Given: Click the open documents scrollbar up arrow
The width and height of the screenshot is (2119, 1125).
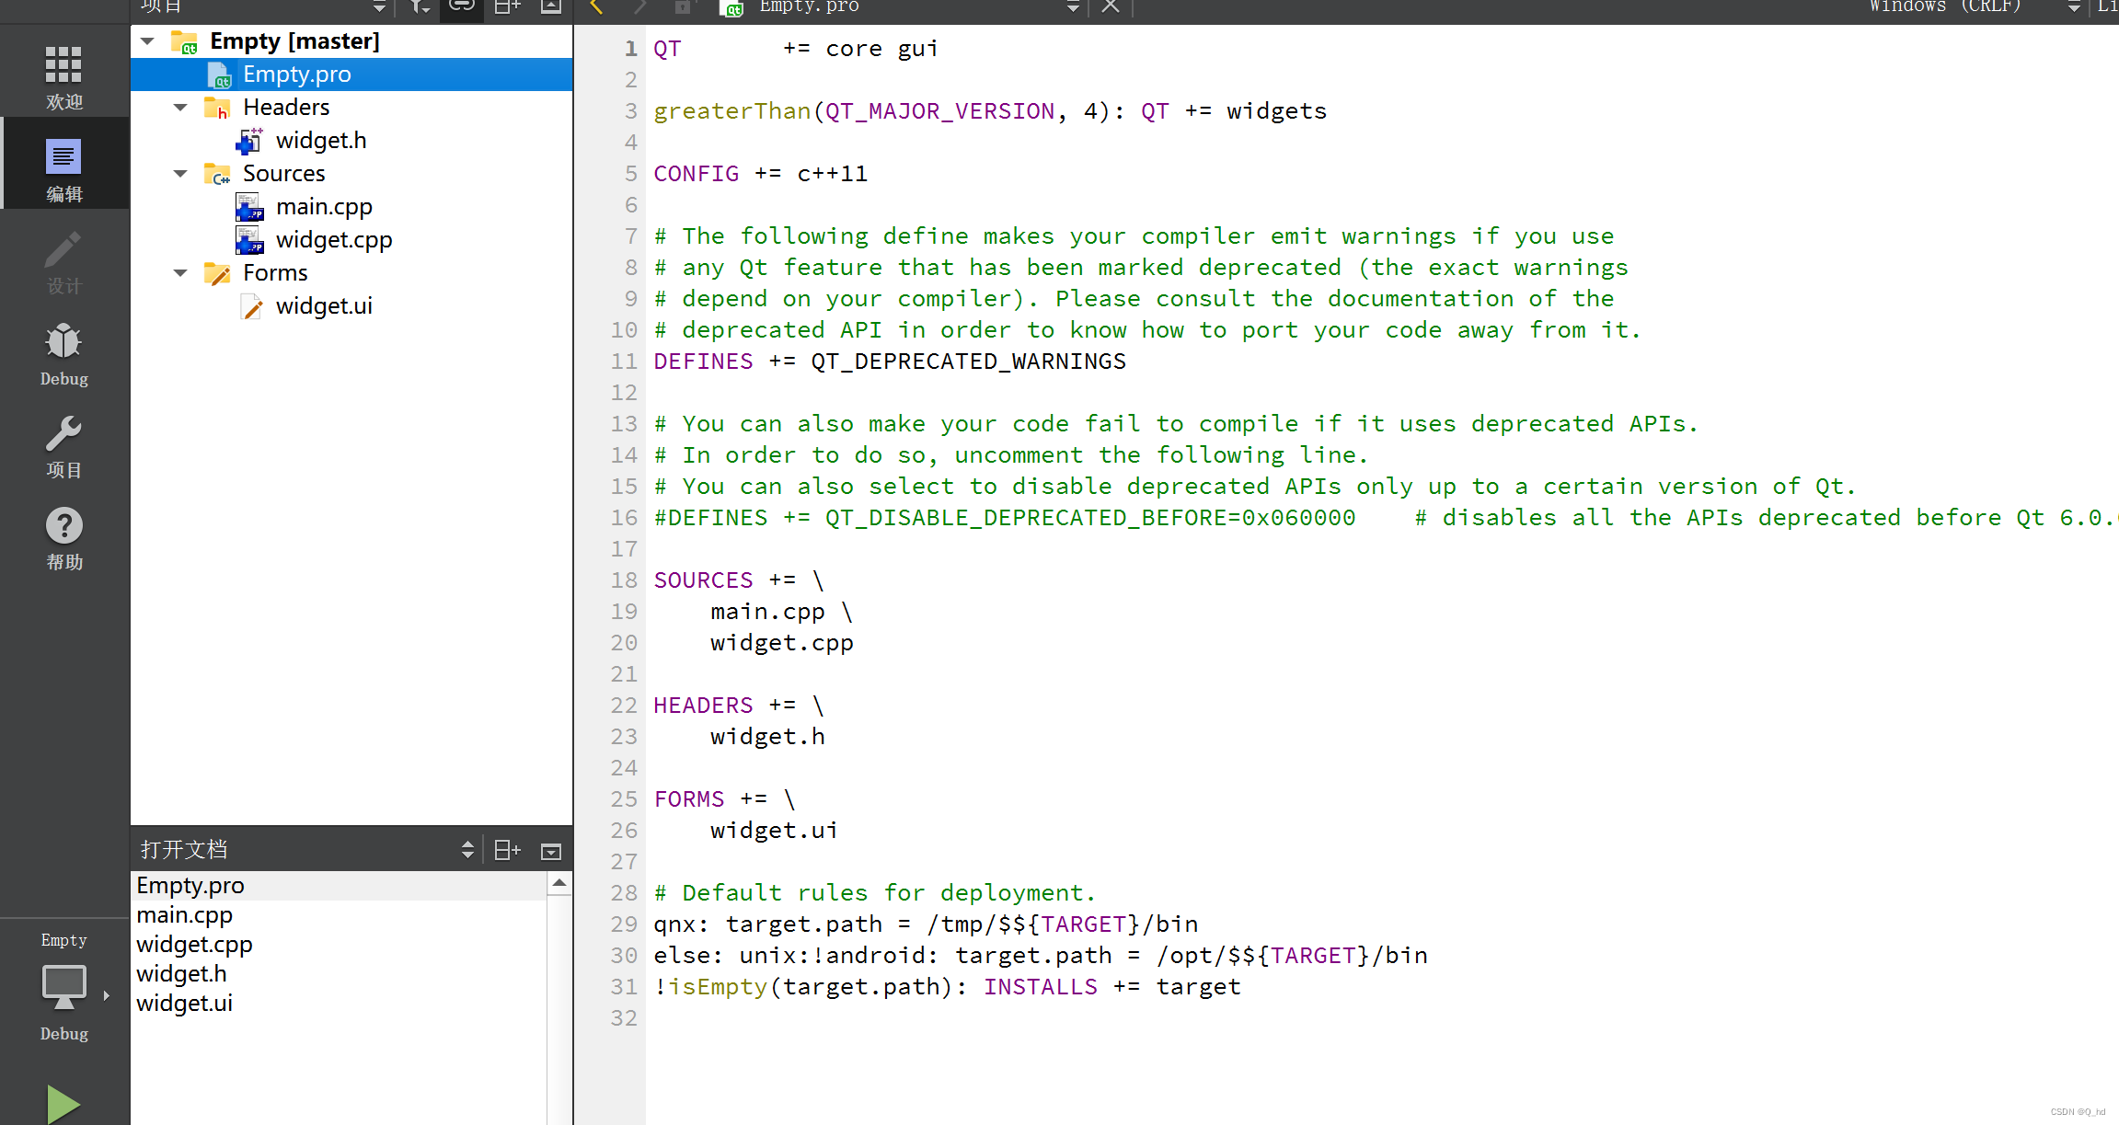Looking at the screenshot, I should pos(559,883).
